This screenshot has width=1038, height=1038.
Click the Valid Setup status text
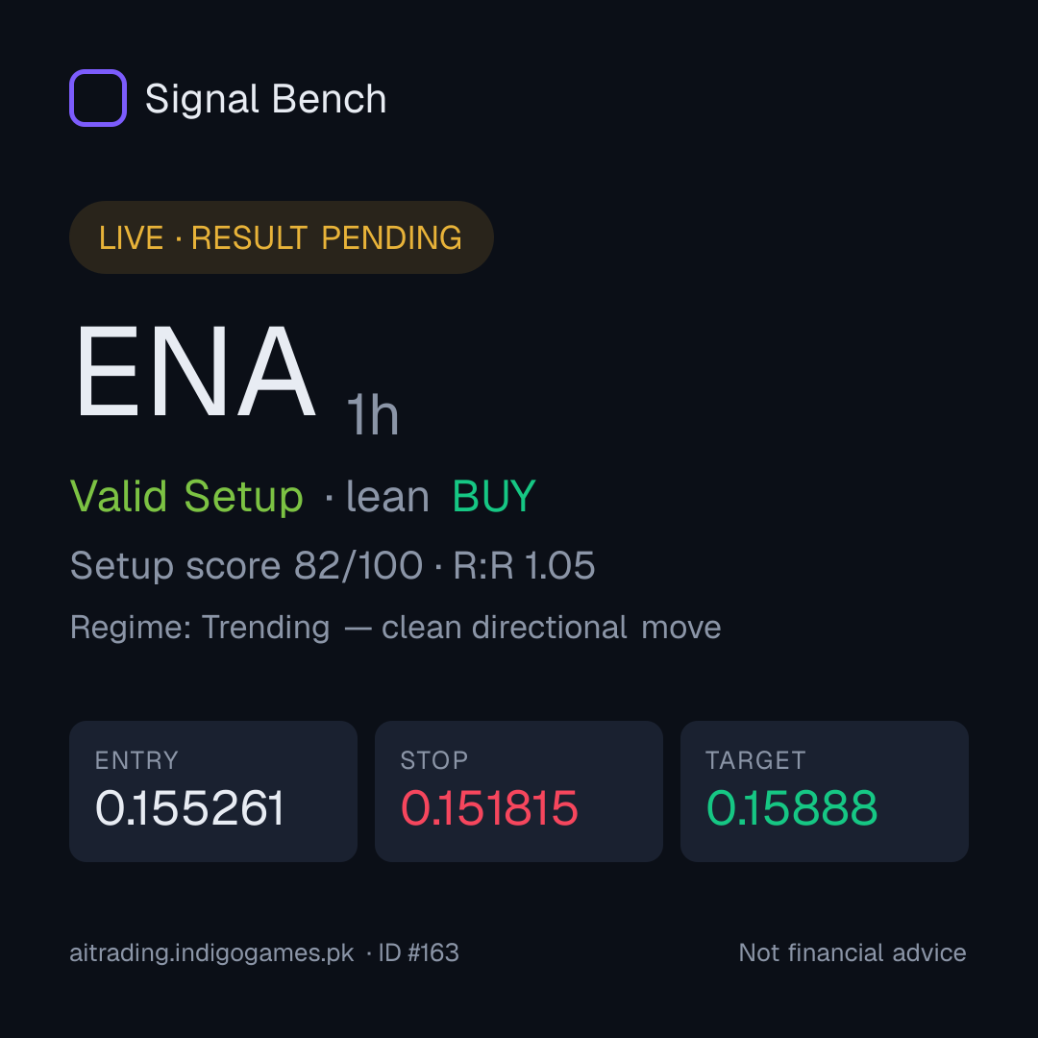(186, 497)
